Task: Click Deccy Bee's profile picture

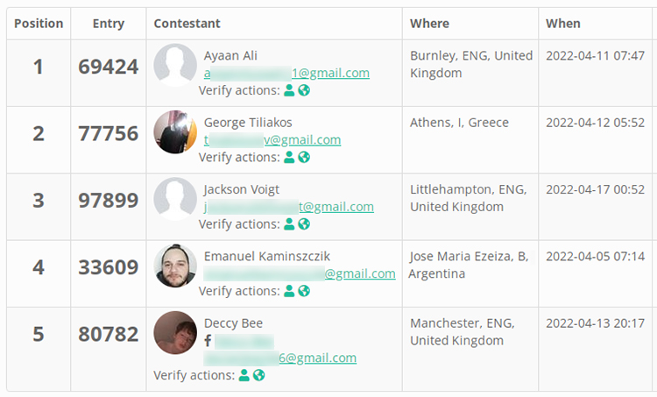Action: coord(175,332)
